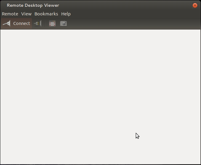Open the Remote menu
This screenshot has height=165, width=201.
coord(10,14)
